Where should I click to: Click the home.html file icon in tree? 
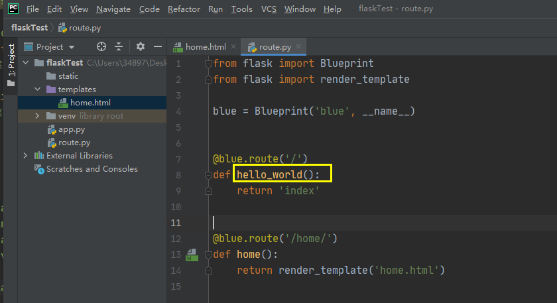(x=63, y=103)
